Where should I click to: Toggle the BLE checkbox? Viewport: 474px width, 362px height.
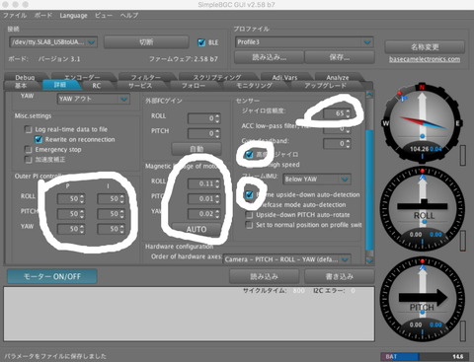(201, 42)
